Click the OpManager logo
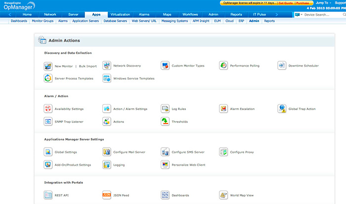The width and height of the screenshot is (346, 204). pos(19,6)
